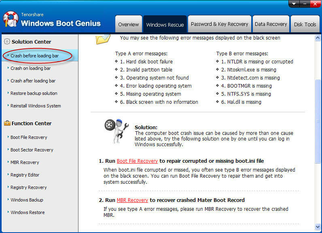
Task: Click the vertical scrollbar thumb
Action: tap(318, 121)
